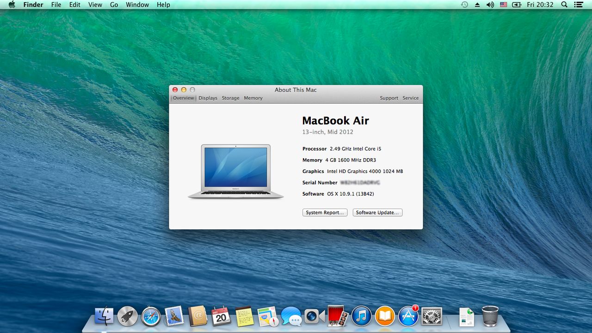Image resolution: width=592 pixels, height=333 pixels.
Task: Open Edit menu
Action: click(74, 5)
